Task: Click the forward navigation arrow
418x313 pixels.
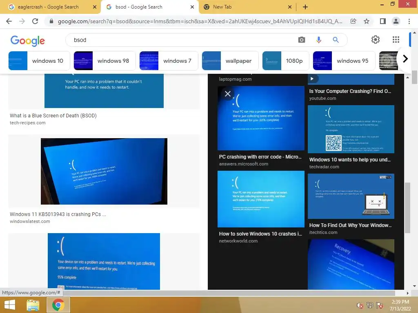Action: [x=22, y=21]
